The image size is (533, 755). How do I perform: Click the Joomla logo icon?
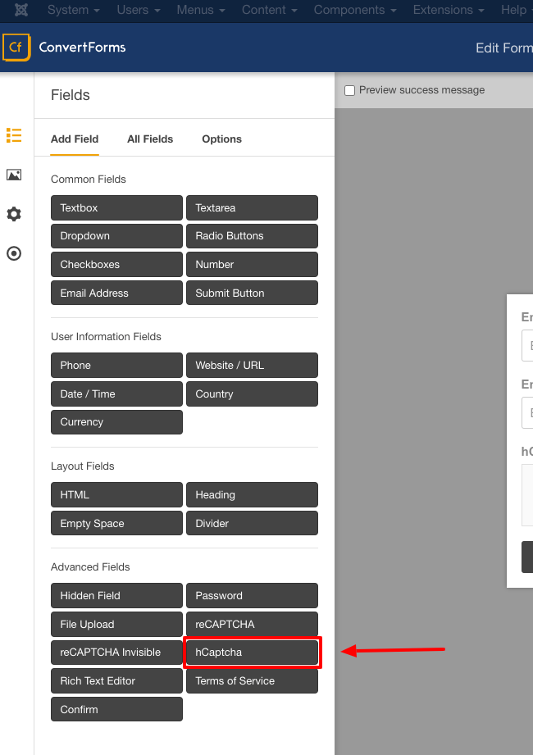[21, 10]
